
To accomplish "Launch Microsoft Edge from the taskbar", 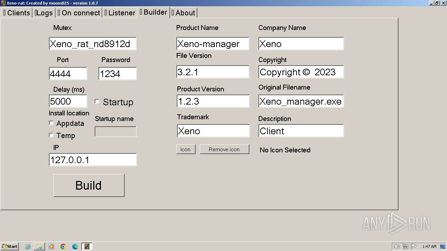I will [x=75, y=246].
